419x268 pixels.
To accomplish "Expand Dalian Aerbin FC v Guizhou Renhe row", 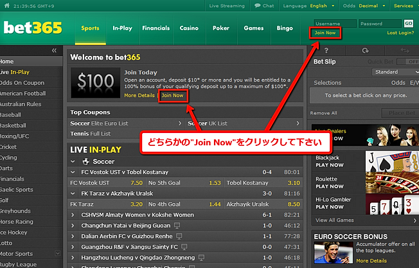I will click(x=73, y=237).
